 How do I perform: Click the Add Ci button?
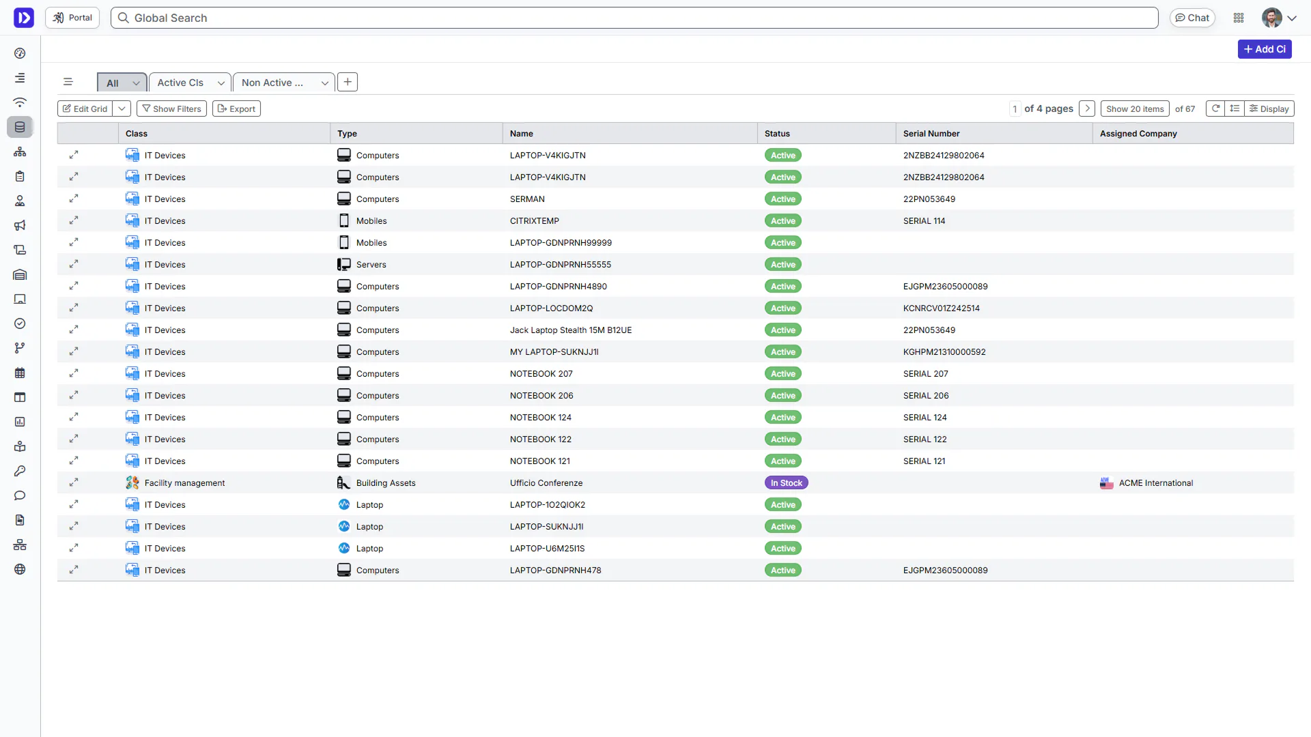click(1265, 49)
